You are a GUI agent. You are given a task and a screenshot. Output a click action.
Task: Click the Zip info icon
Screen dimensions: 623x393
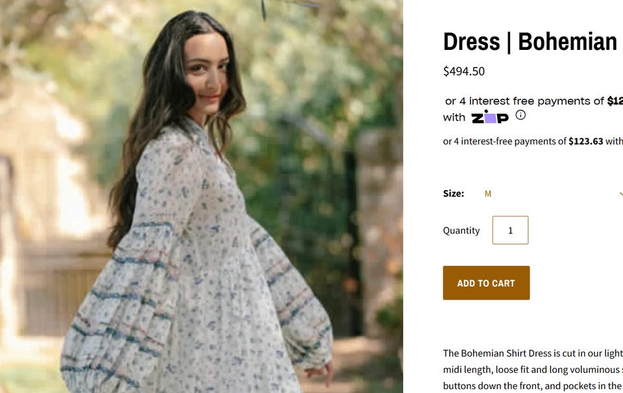click(x=520, y=115)
